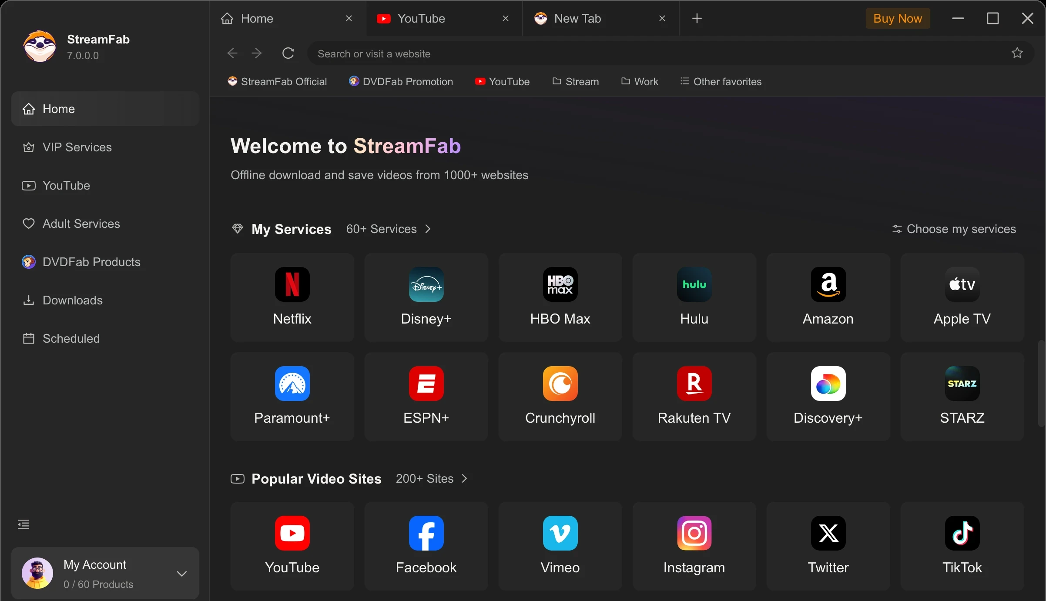
Task: Go to YouTube in the sidebar
Action: tap(105, 185)
